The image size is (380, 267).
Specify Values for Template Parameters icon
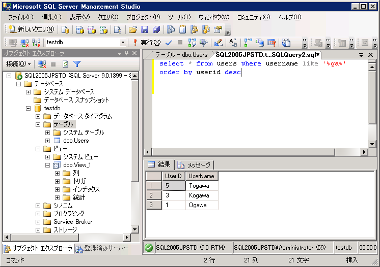tap(233, 43)
